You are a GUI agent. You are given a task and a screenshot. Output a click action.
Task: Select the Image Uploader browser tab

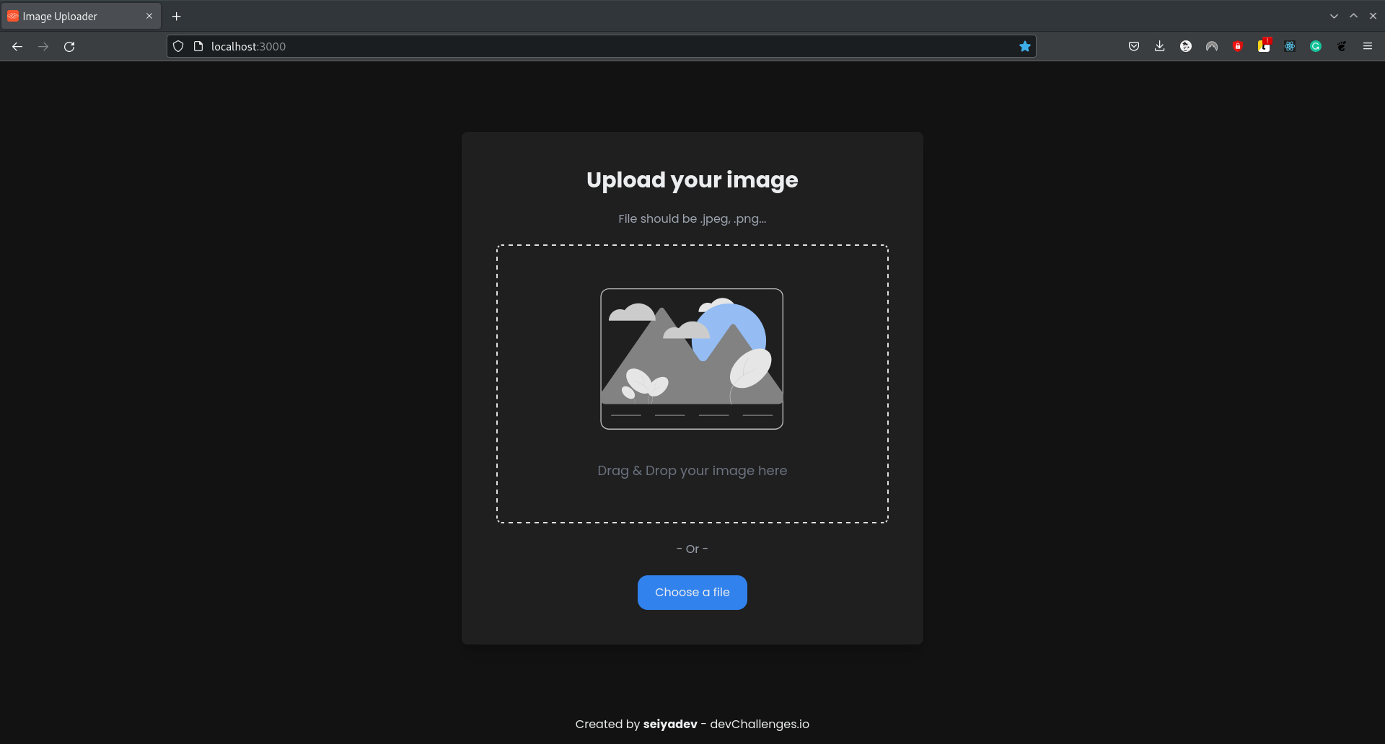[x=81, y=16]
